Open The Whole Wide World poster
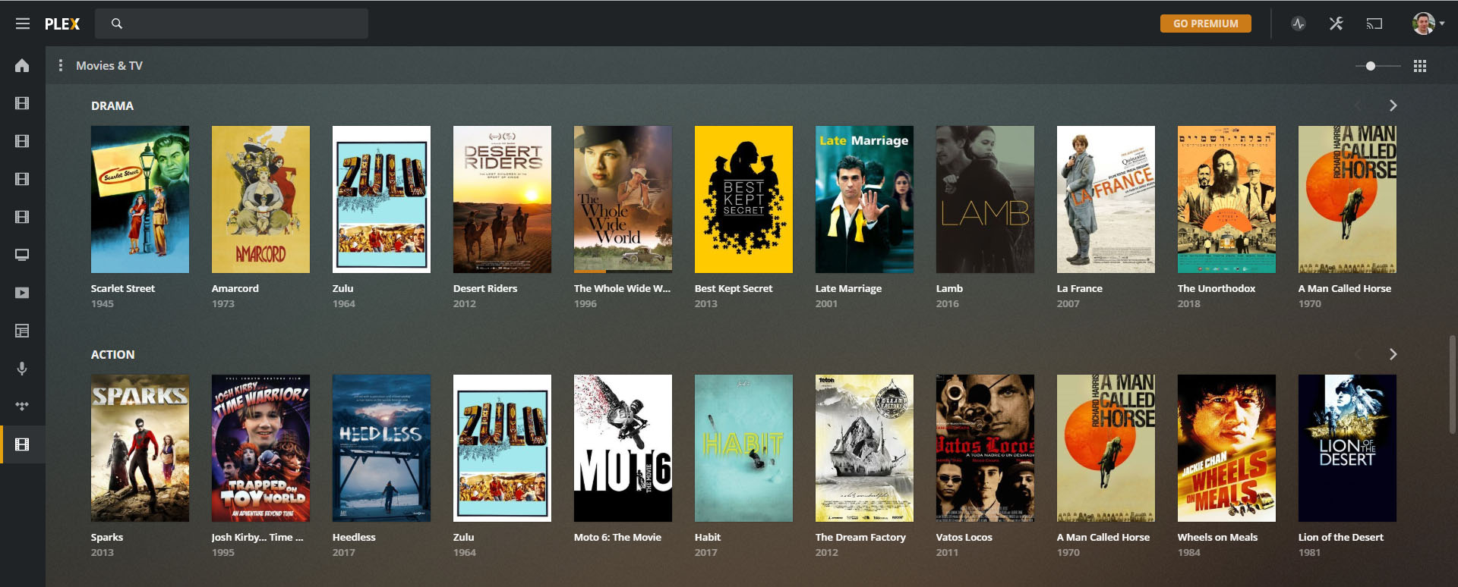The height and width of the screenshot is (587, 1458). pos(623,199)
